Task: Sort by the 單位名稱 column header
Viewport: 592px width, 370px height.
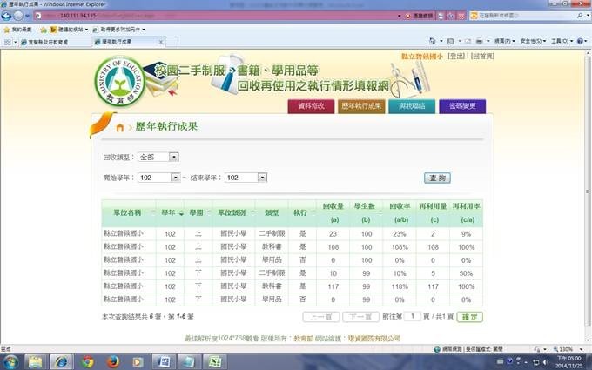Action: click(x=128, y=213)
